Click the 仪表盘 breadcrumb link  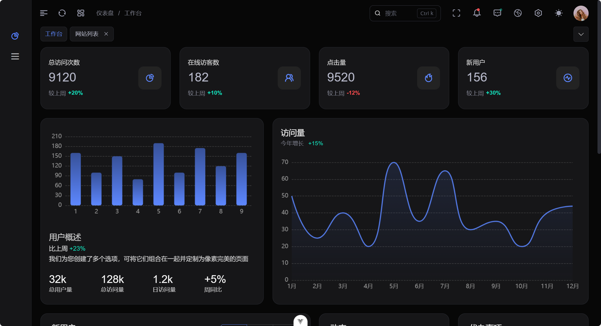105,13
